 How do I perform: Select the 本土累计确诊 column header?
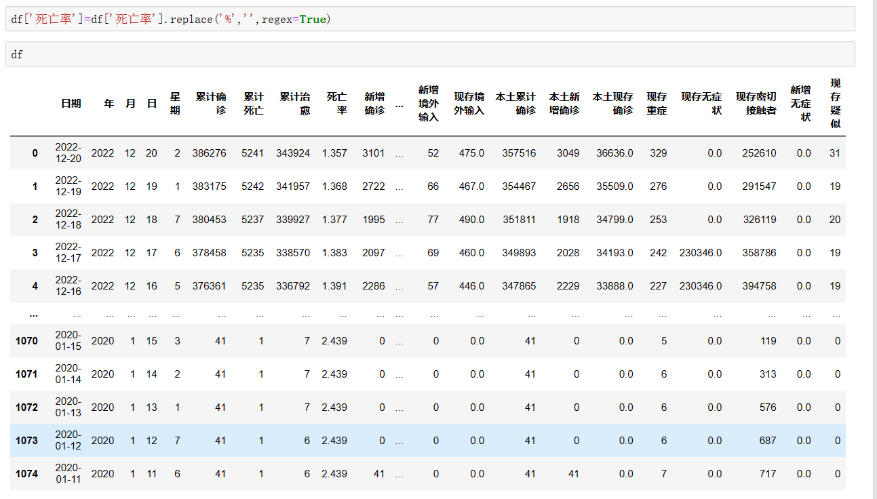516,103
